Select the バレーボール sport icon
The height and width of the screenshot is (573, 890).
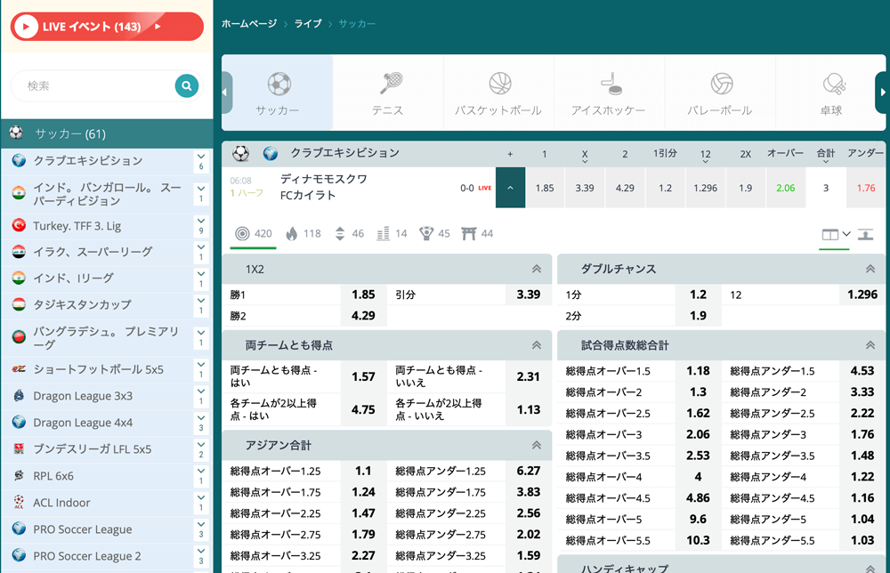point(721,84)
